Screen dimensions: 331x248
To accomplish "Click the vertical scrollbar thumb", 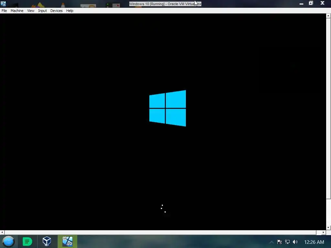I will pos(328,108).
